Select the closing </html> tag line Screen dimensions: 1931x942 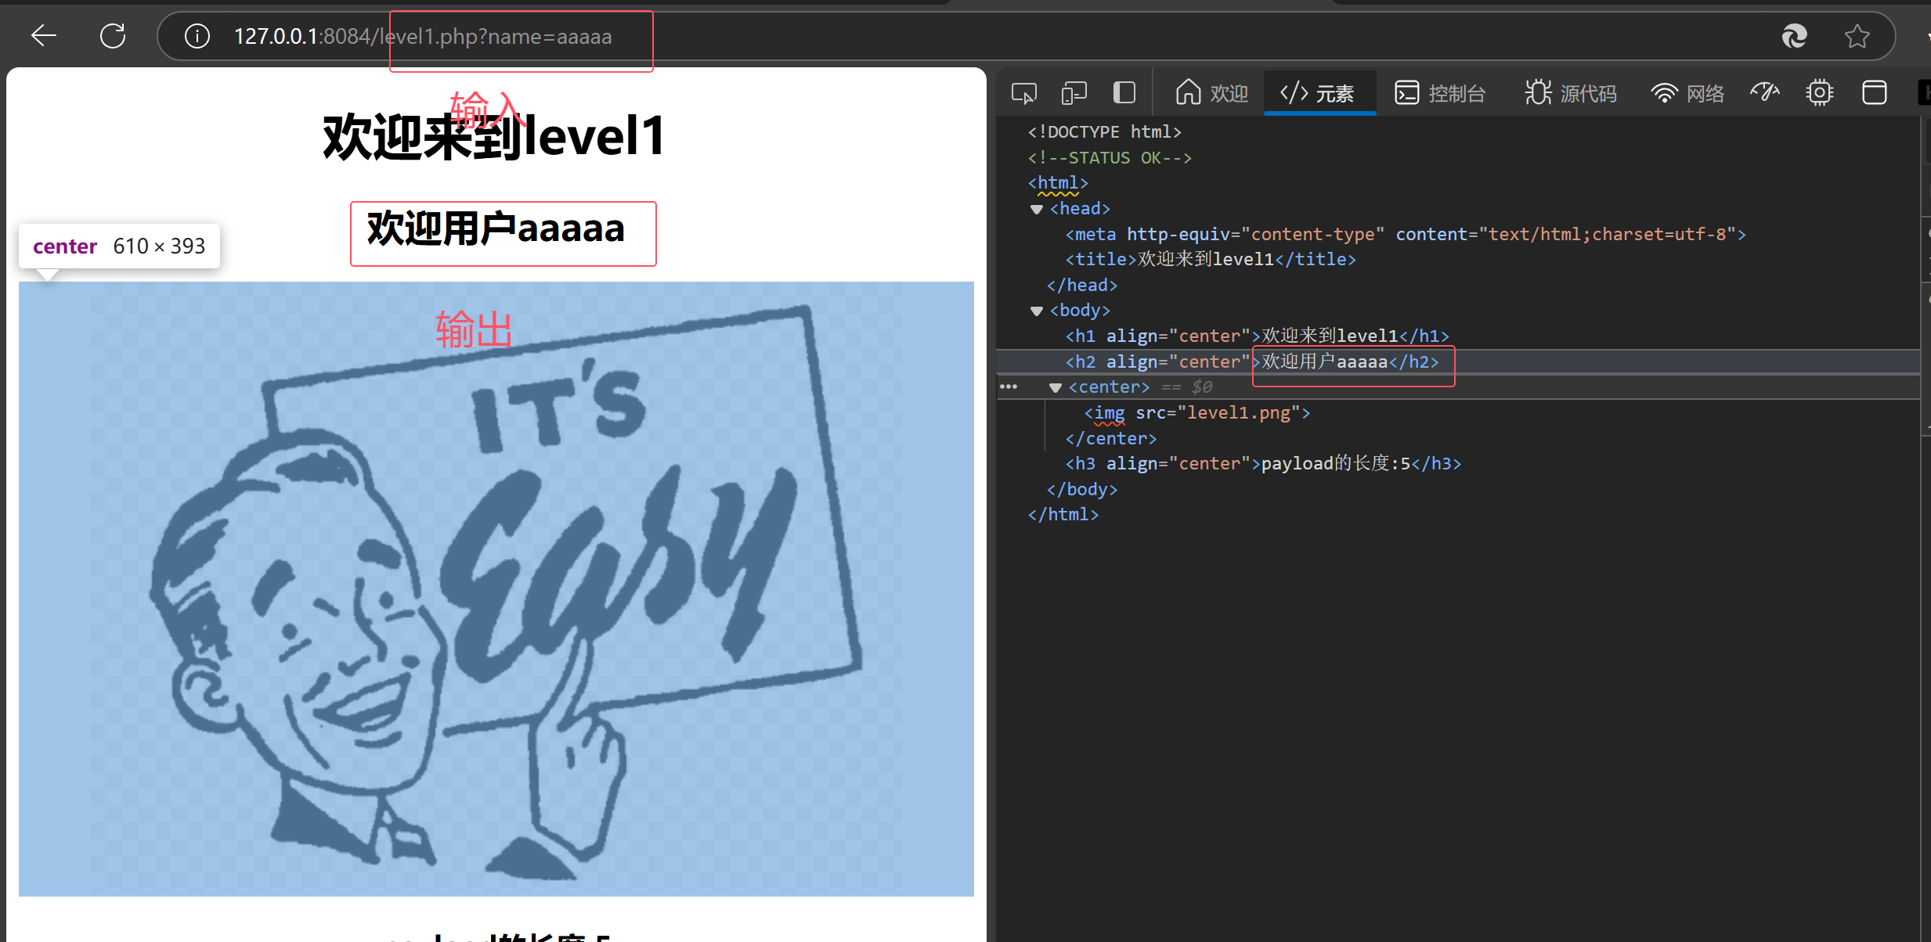click(1063, 515)
